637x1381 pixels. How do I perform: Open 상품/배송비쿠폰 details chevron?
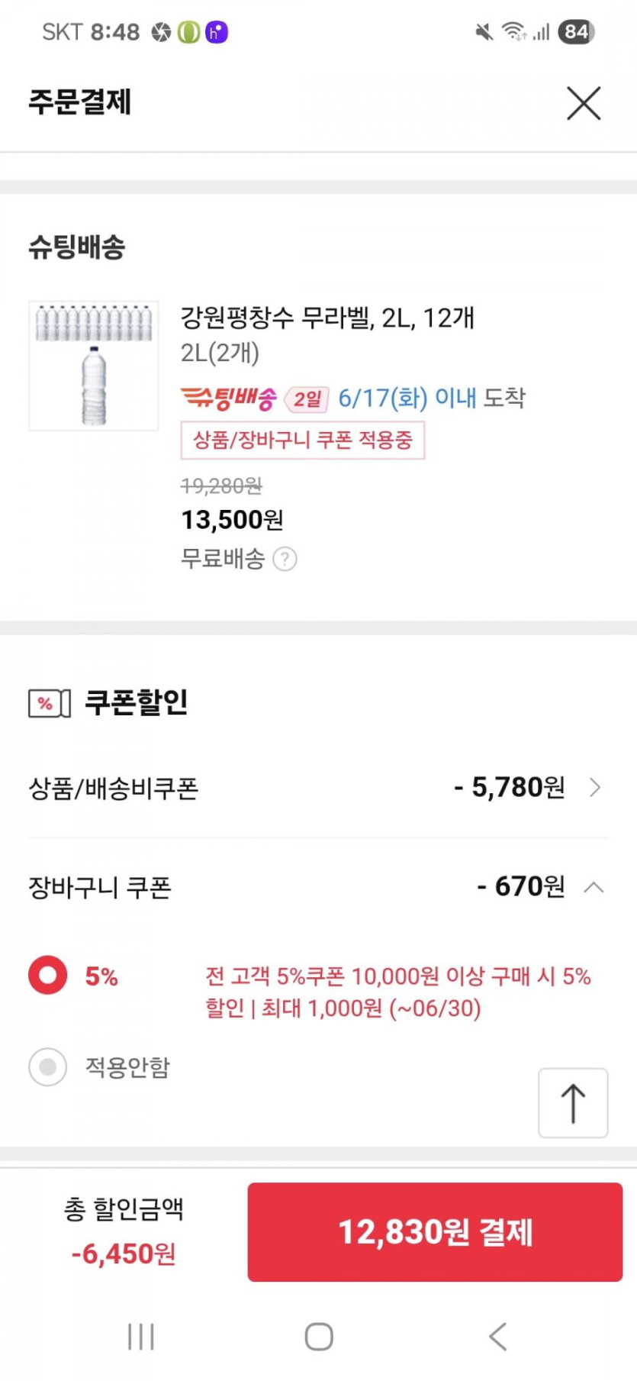595,788
